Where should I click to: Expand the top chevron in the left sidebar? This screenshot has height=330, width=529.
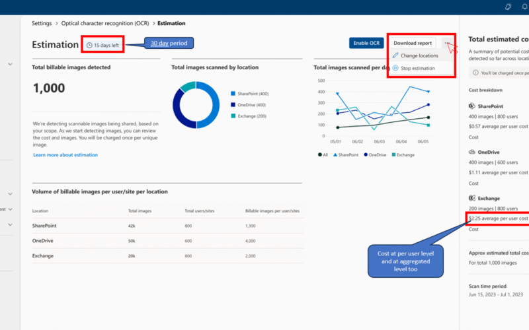coord(10,64)
